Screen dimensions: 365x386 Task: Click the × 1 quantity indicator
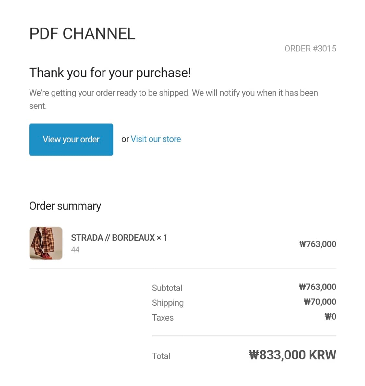pyautogui.click(x=162, y=238)
